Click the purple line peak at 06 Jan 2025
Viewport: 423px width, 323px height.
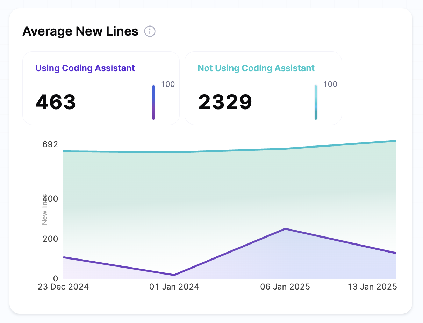285,229
